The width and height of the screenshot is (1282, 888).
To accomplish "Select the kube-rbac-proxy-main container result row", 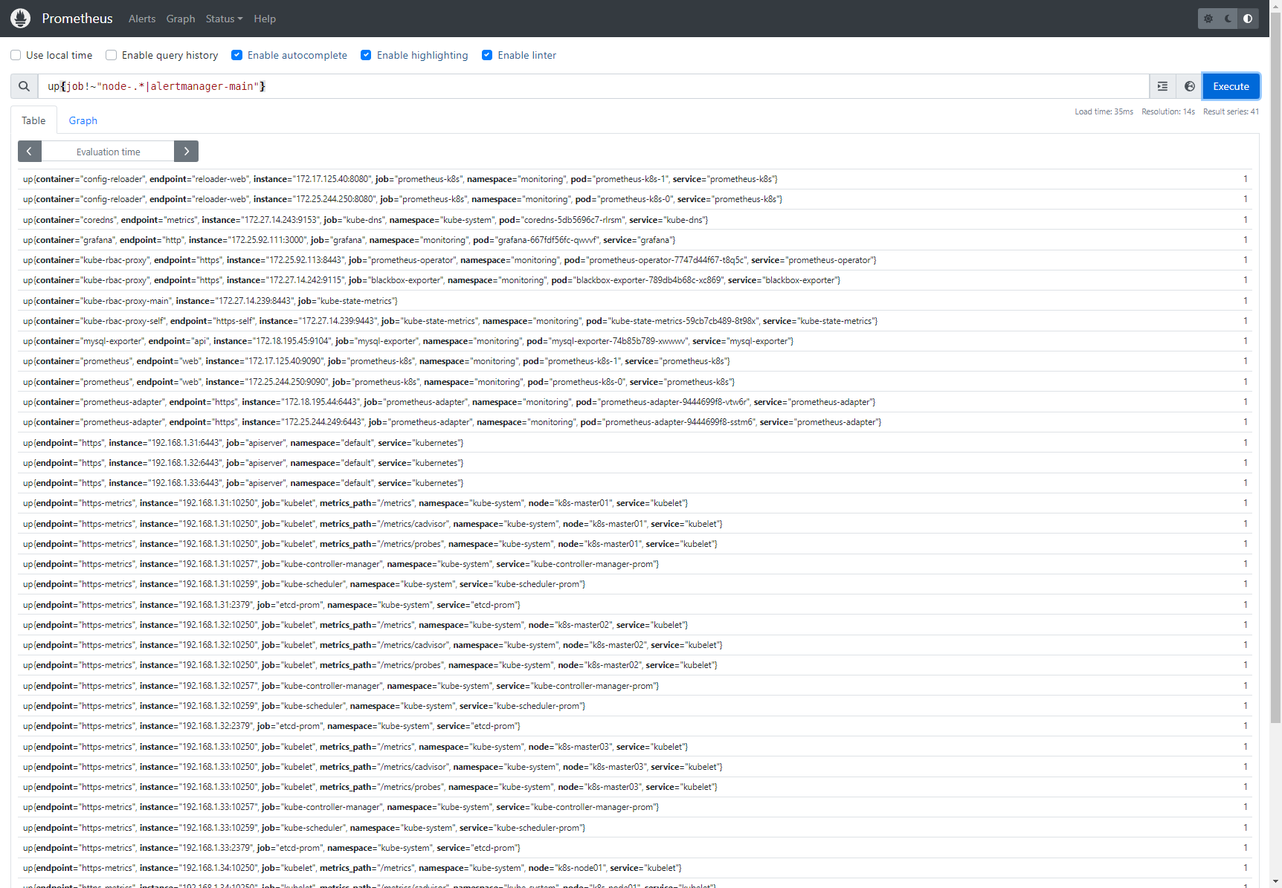I will (x=635, y=301).
